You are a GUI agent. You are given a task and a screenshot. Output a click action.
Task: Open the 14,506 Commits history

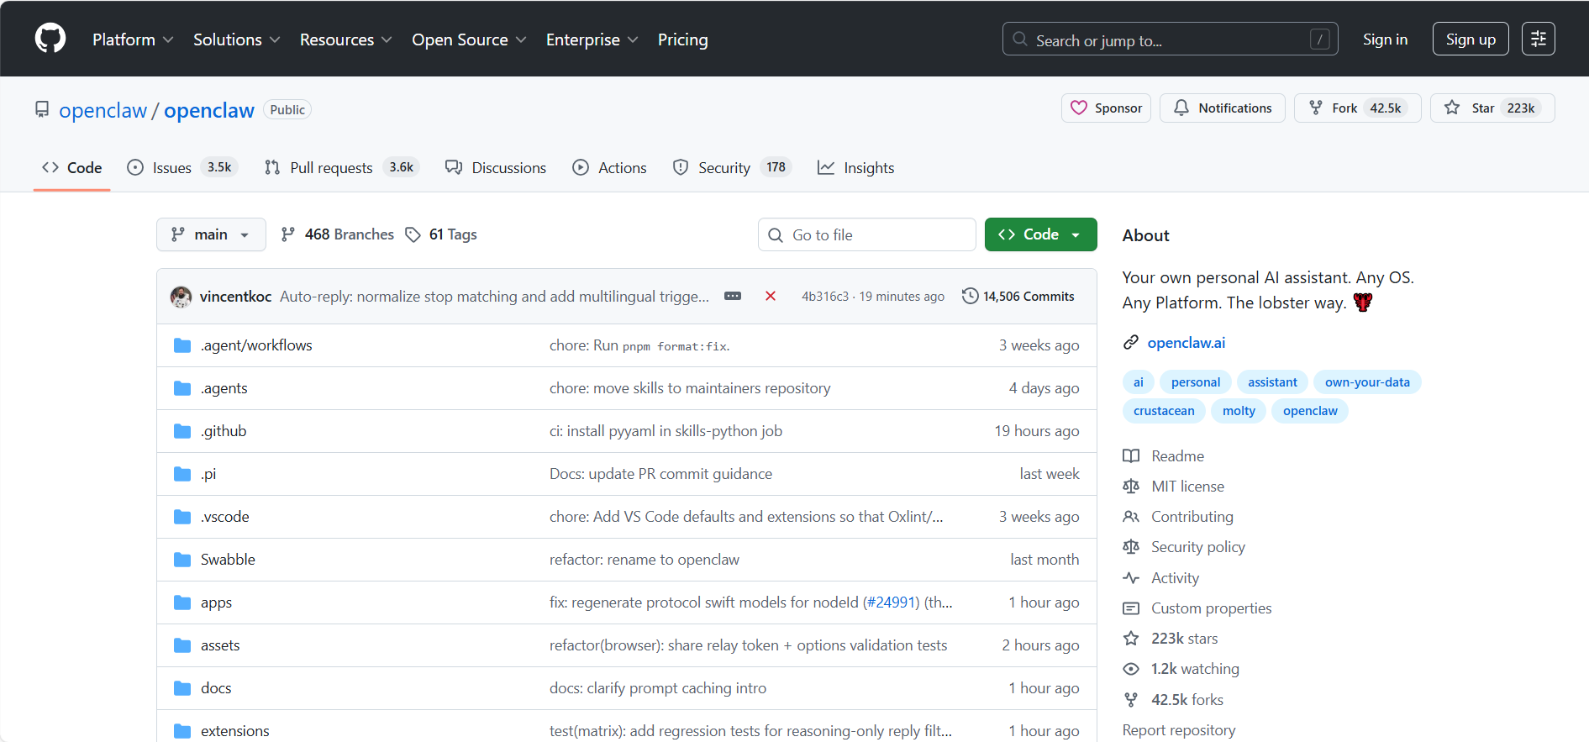pyautogui.click(x=1018, y=296)
